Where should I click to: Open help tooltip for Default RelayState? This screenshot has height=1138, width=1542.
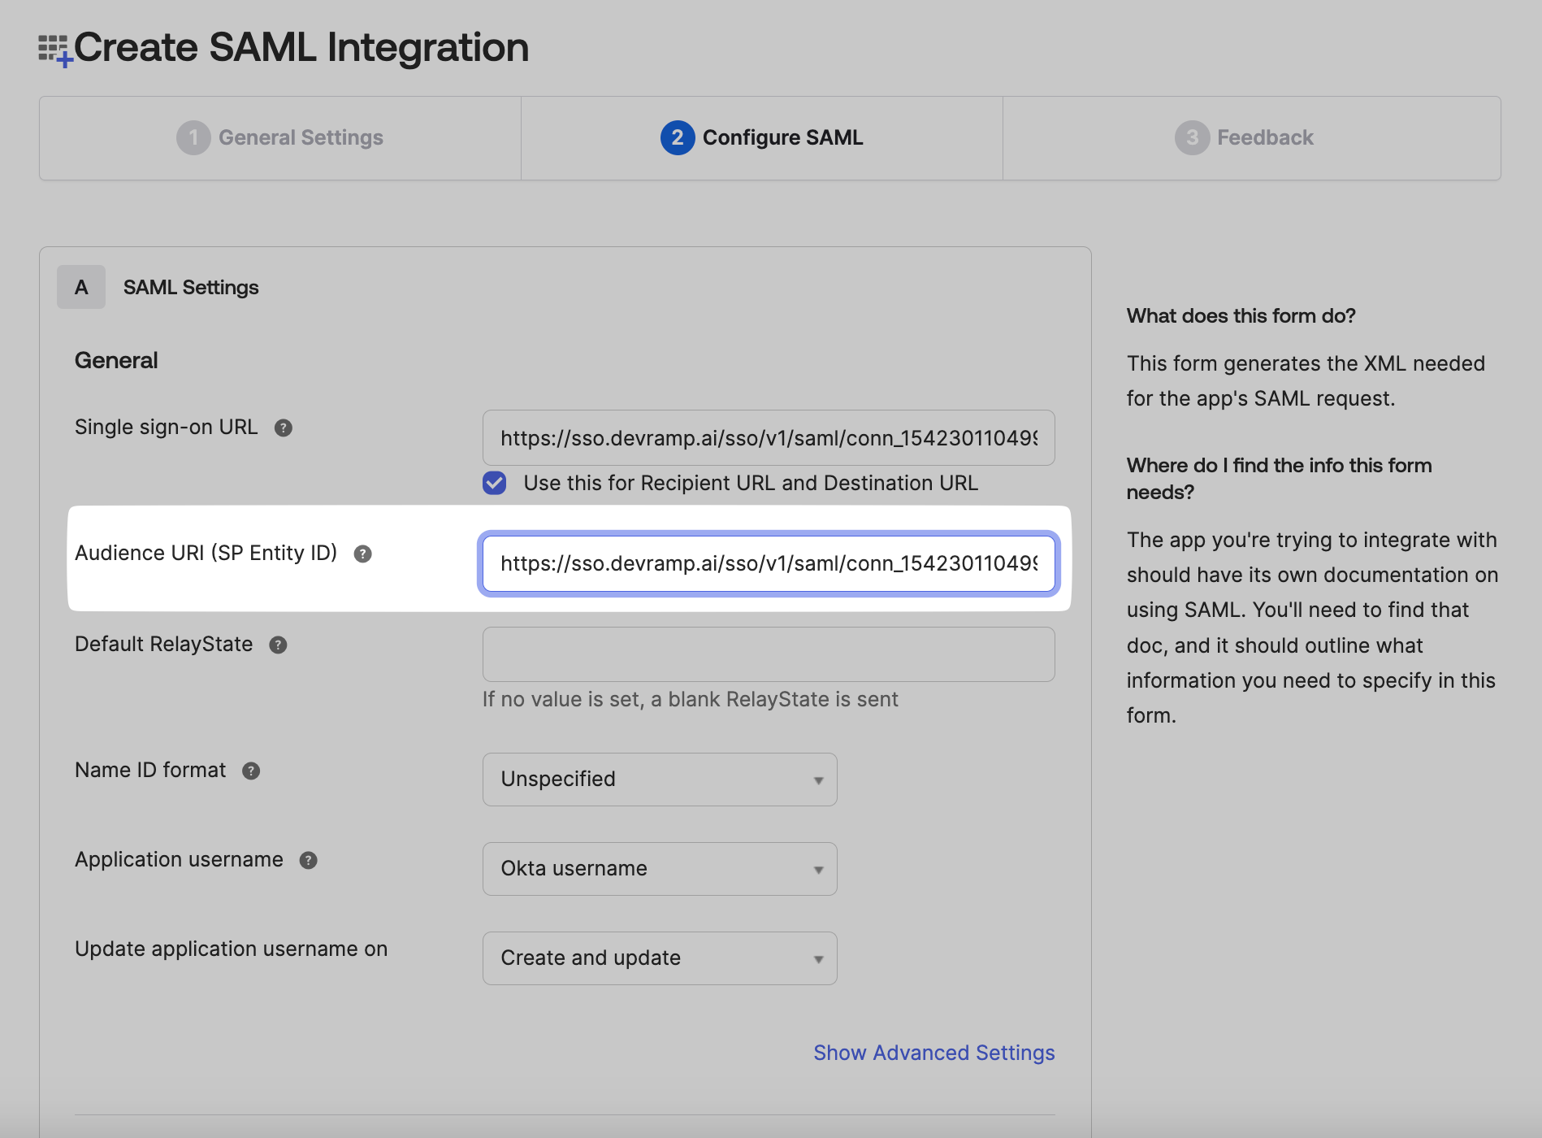pos(278,645)
